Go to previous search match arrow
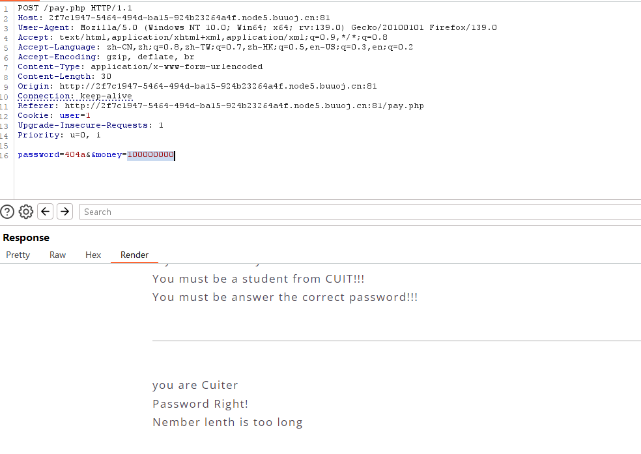Image resolution: width=641 pixels, height=454 pixels. coord(46,211)
